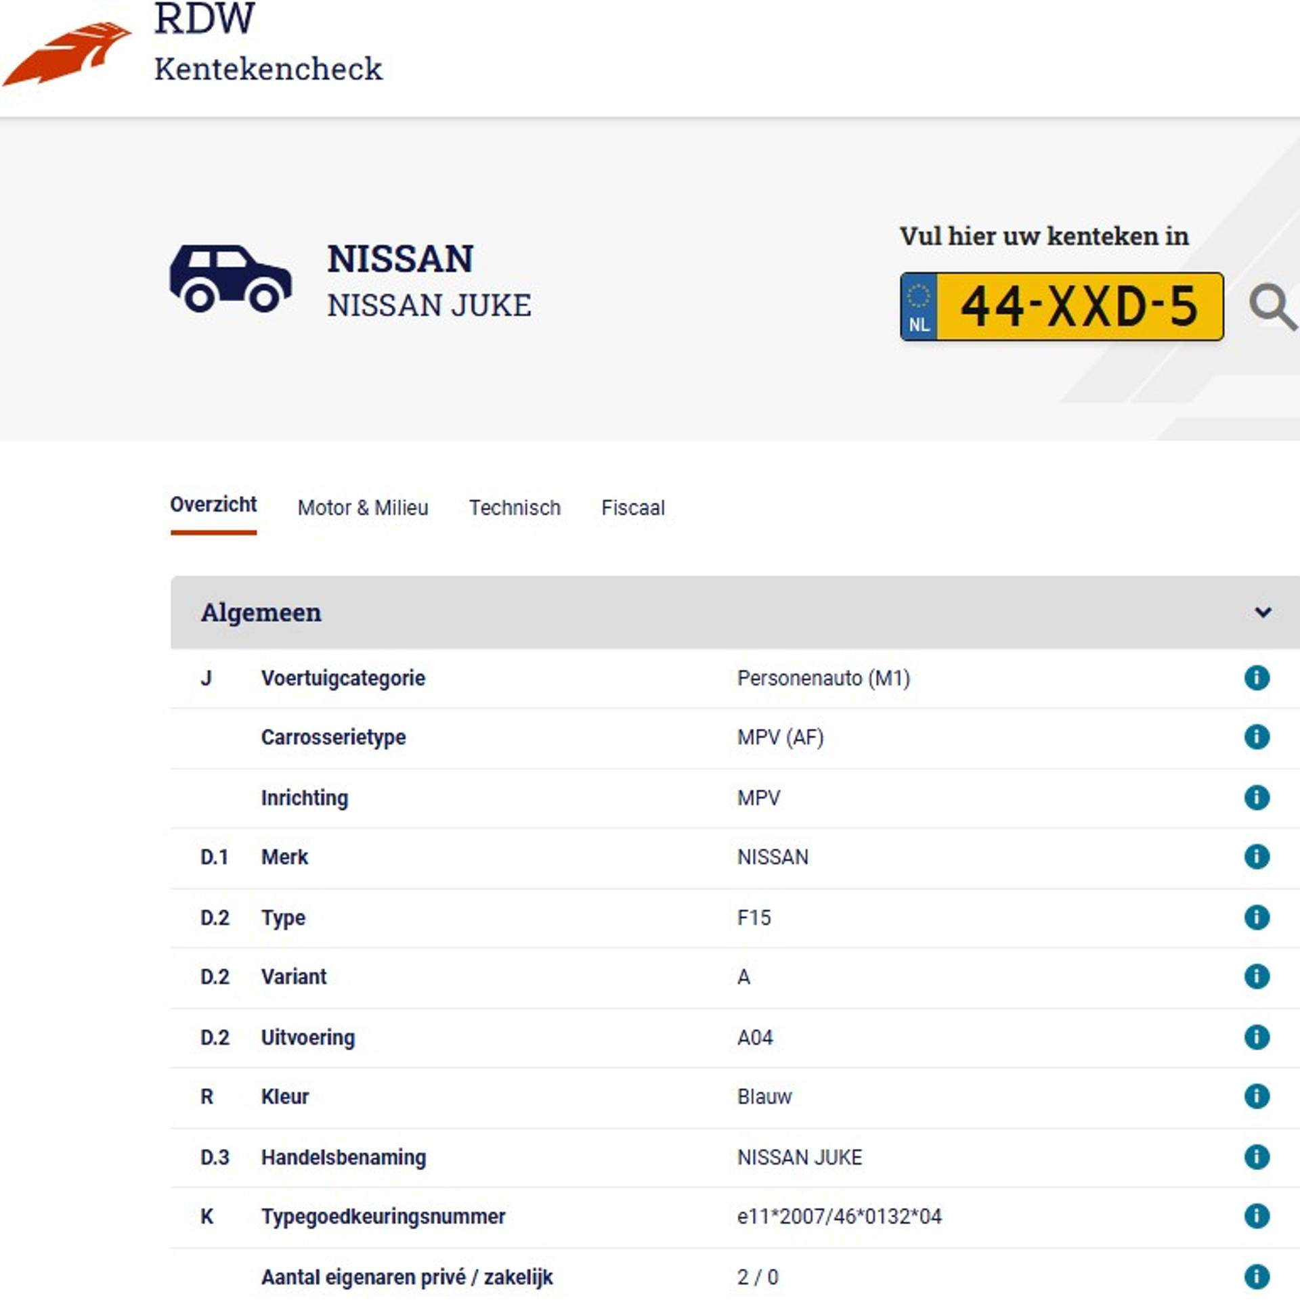
Task: Click the 'K' field code
Action: coord(207,1217)
